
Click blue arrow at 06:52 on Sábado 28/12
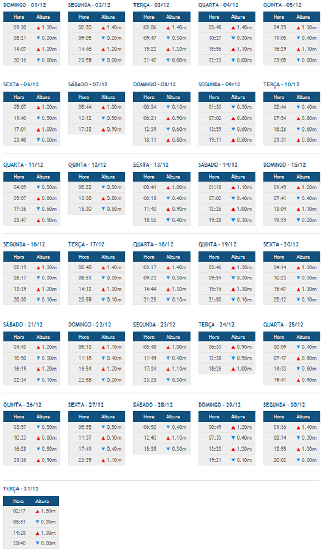click(168, 427)
